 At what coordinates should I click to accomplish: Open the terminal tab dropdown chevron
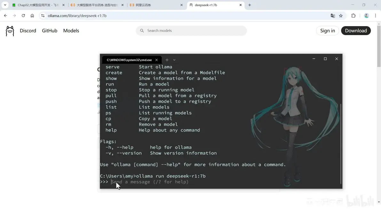click(174, 60)
